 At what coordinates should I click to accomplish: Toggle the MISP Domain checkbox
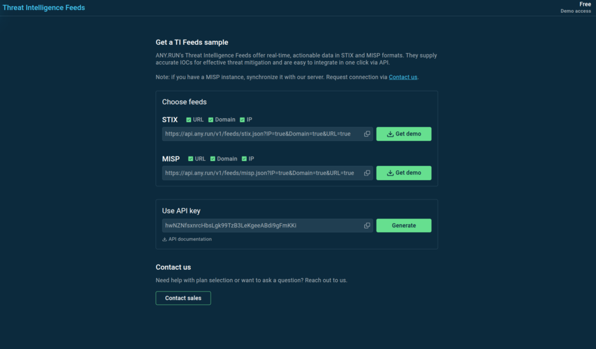click(x=213, y=159)
